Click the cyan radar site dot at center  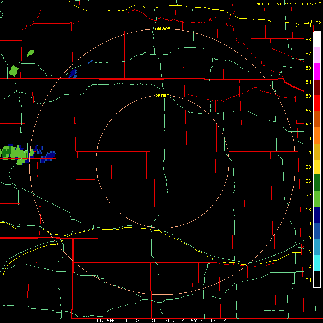click(160, 154)
